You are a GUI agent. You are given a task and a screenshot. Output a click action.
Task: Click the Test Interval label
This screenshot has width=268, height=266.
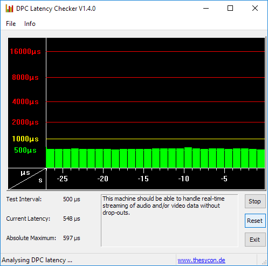click(24, 199)
